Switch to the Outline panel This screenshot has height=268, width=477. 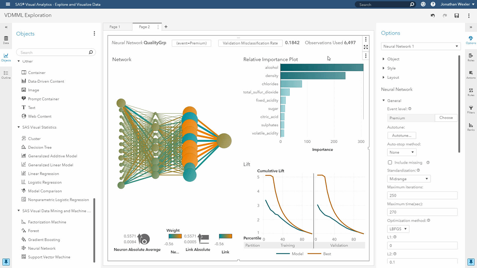pyautogui.click(x=6, y=73)
